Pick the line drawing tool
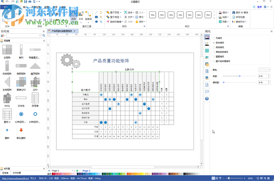Viewport: 274px width, 181px height. point(96,13)
